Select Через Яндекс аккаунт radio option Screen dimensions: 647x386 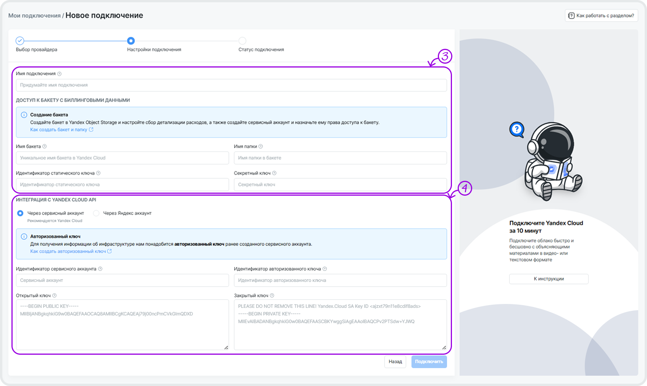pos(96,213)
